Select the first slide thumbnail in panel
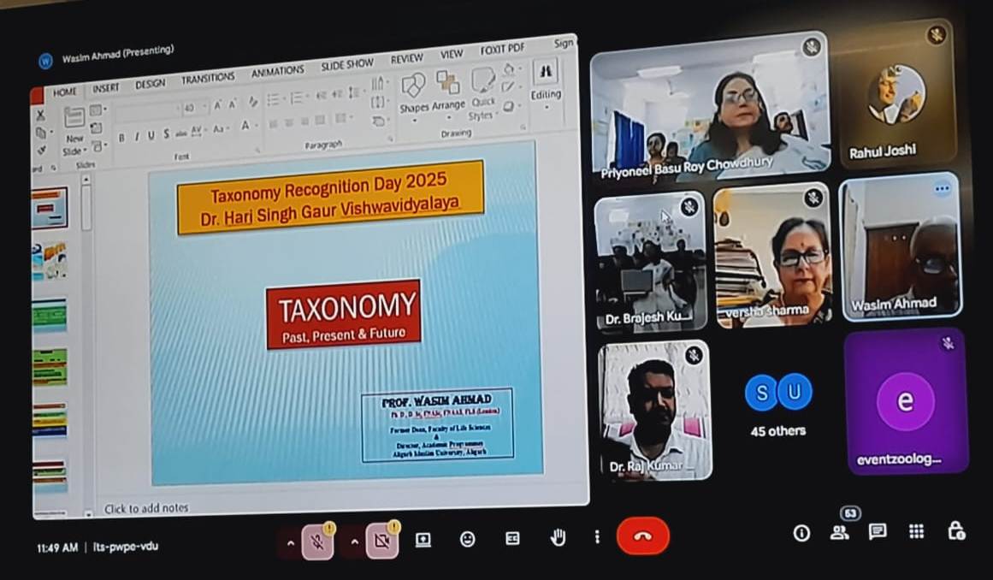The width and height of the screenshot is (993, 580). pos(50,208)
